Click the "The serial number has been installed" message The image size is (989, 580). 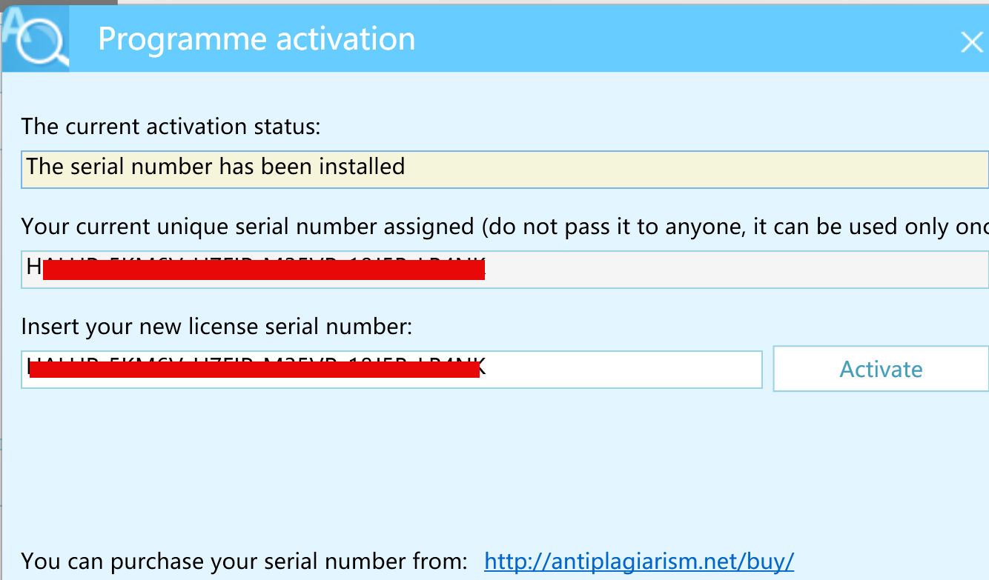pos(216,167)
